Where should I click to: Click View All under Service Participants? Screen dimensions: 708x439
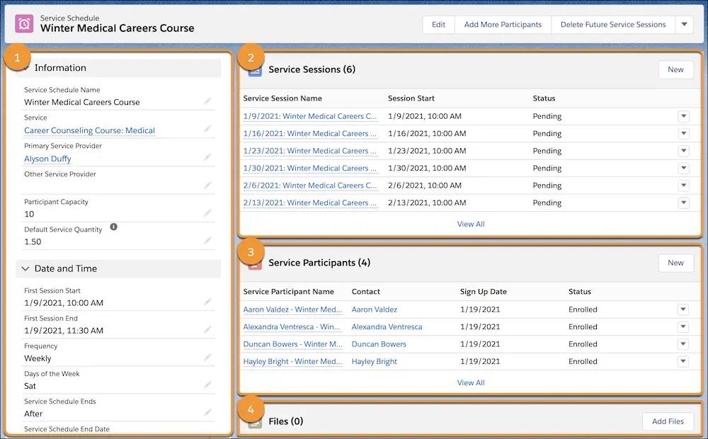click(x=470, y=382)
